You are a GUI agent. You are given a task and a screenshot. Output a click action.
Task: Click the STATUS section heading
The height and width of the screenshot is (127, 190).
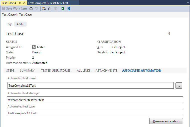12,42
